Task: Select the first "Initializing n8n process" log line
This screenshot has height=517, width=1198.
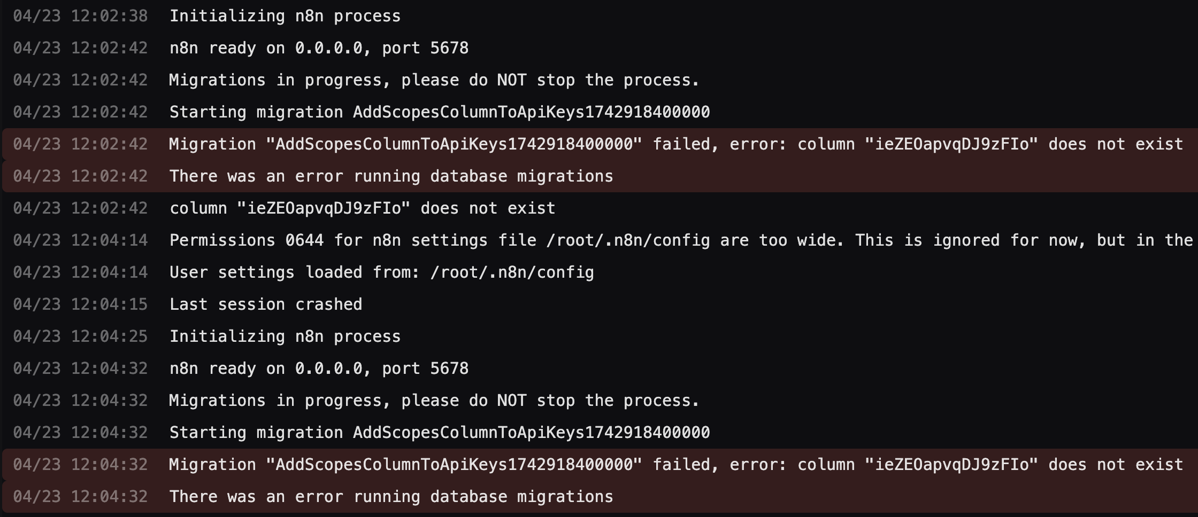Action: [599, 16]
